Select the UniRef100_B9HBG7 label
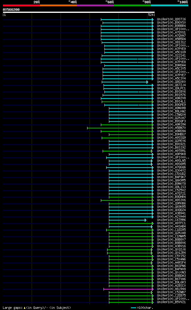Screen dimensions: 191x310 tap(171, 135)
